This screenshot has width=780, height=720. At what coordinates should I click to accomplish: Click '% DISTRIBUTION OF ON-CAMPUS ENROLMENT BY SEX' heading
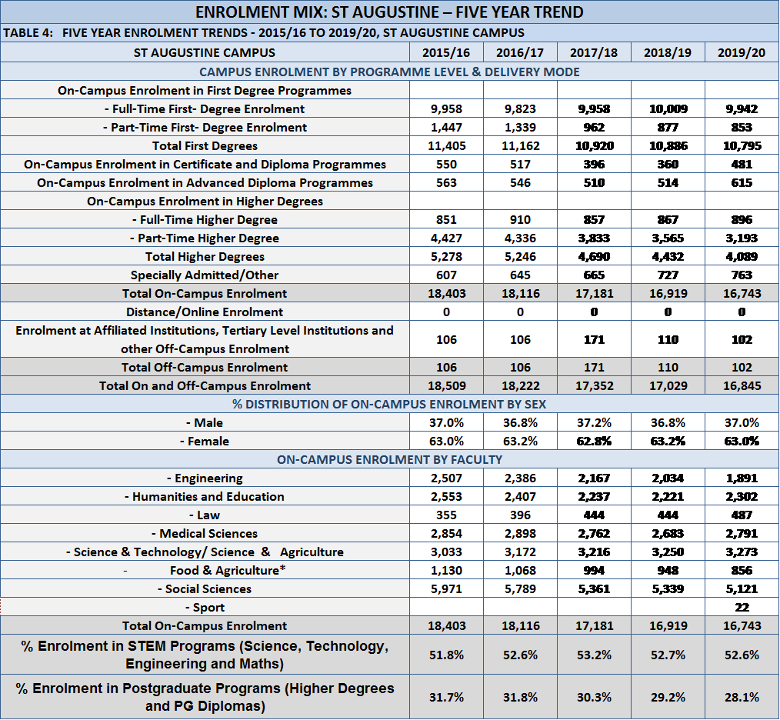pos(389,404)
